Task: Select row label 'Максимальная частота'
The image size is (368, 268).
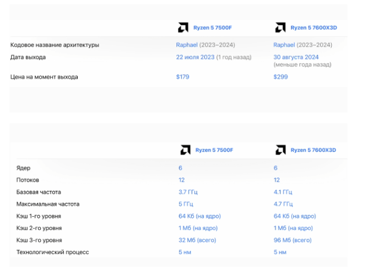Action: point(48,204)
